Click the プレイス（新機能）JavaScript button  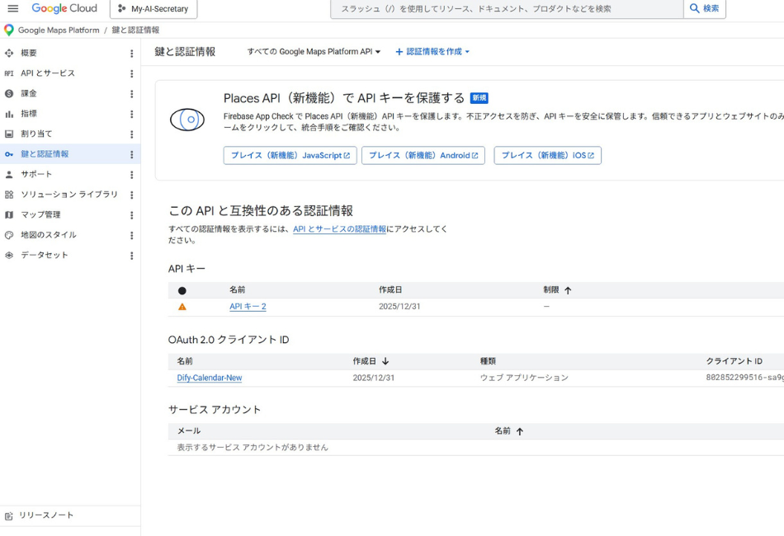290,155
